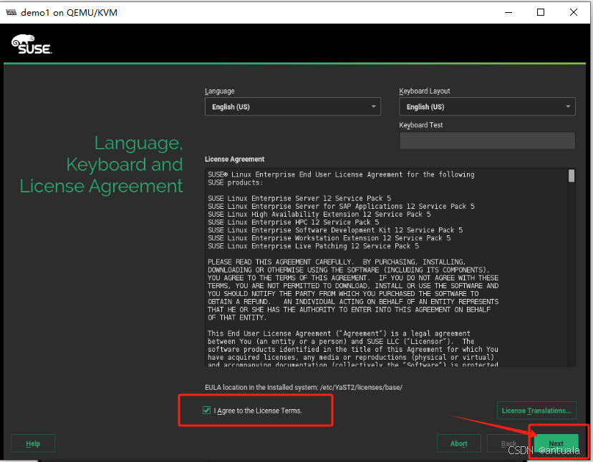Click the 'PLEASE READ THIS AGREEMENT CAREFULLY' paragraph
The image size is (593, 462).
click(353, 290)
